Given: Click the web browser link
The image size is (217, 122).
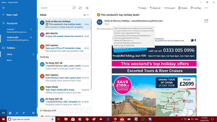Looking at the screenshot, I should (x=159, y=39).
